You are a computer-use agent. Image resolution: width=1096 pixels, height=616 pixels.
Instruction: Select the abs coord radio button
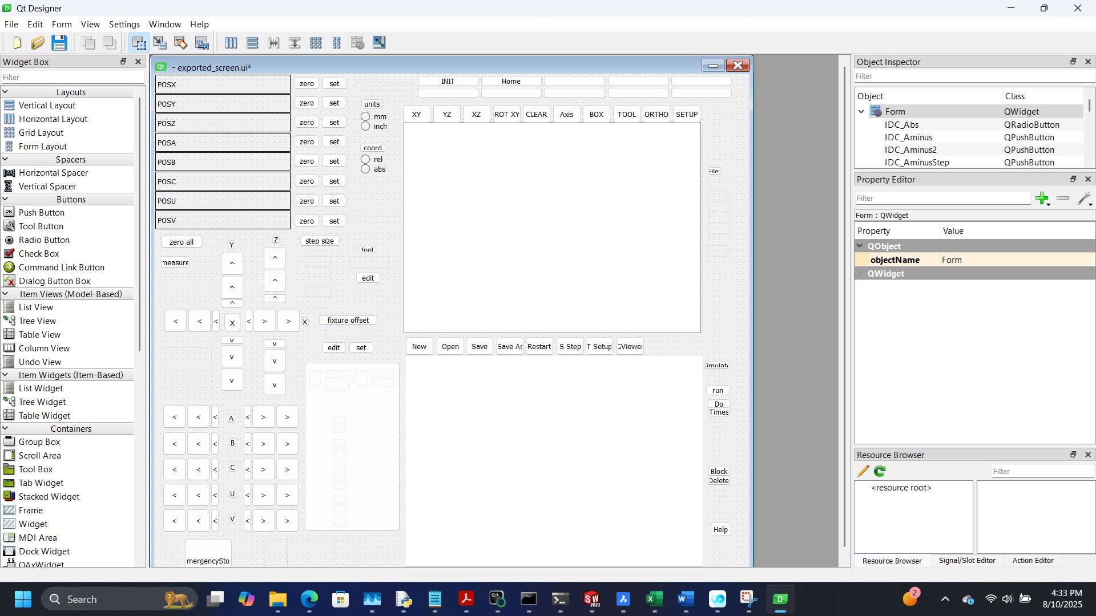[x=365, y=169]
